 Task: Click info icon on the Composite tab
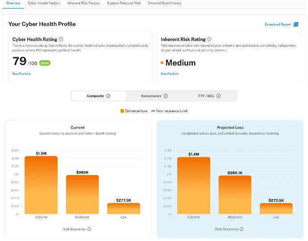pyautogui.click(x=108, y=96)
